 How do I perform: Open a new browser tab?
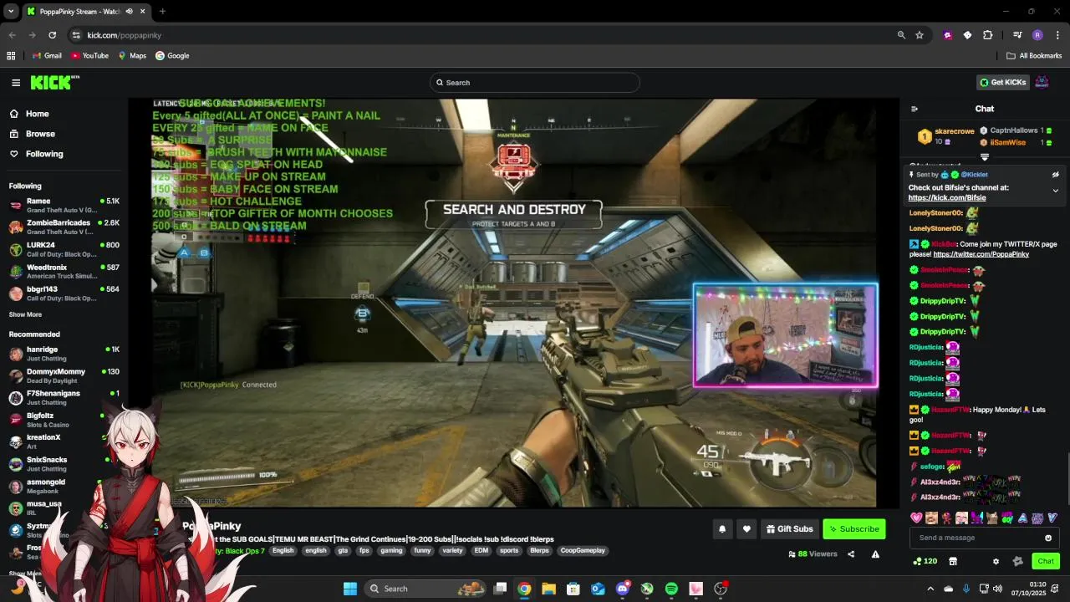(x=162, y=12)
